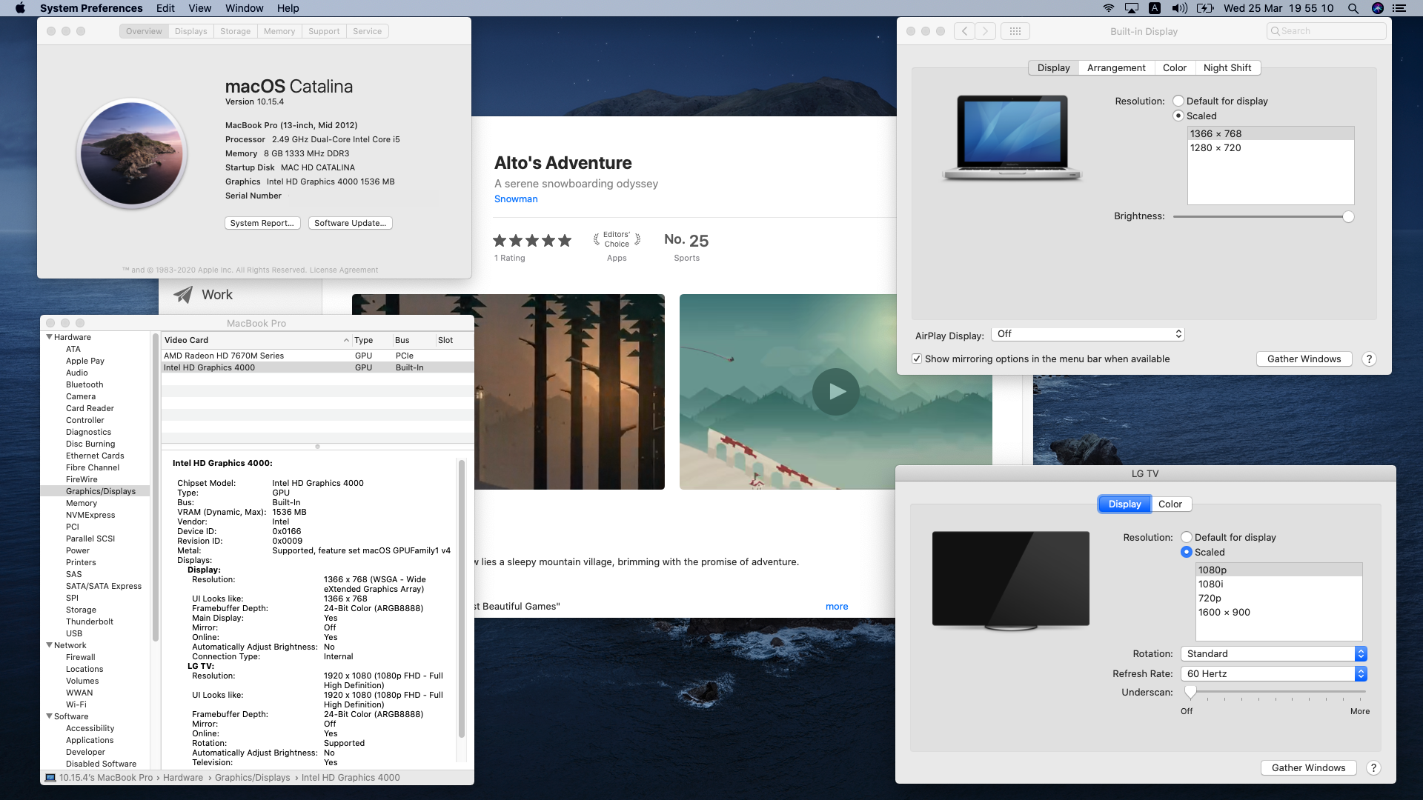Viewport: 1423px width, 800px height.
Task: Collapse the Network tree section
Action: [x=50, y=645]
